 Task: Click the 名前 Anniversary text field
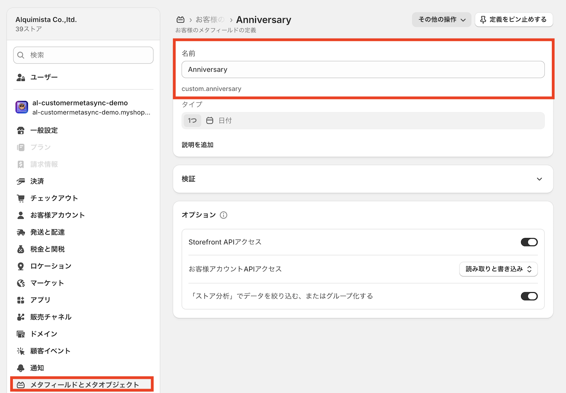pyautogui.click(x=363, y=69)
